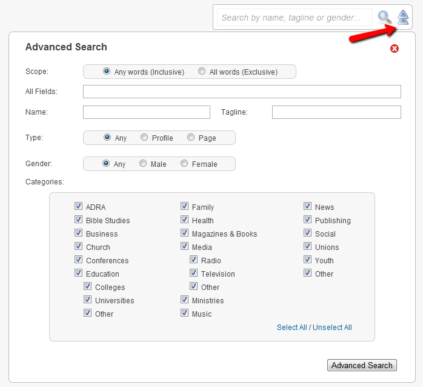The height and width of the screenshot is (387, 423).
Task: Select the All words (Exclusive) scope option
Action: tap(202, 72)
